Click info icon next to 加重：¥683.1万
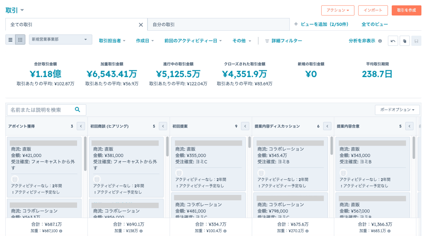Image resolution: width=429 pixels, height=236 pixels. point(389,231)
